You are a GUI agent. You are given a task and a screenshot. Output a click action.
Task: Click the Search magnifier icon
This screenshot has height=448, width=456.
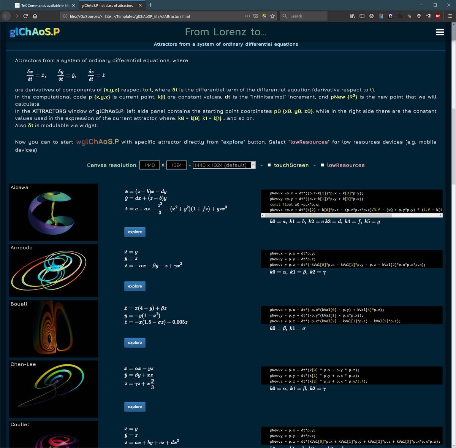point(285,16)
